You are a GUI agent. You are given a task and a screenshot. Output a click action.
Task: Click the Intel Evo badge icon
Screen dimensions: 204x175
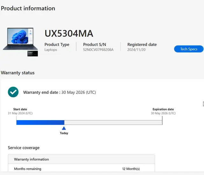pyautogui.click(x=33, y=54)
